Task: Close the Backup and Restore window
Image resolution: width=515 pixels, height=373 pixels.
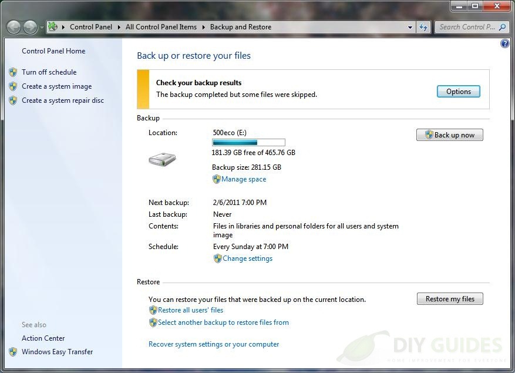Action: click(497, 6)
